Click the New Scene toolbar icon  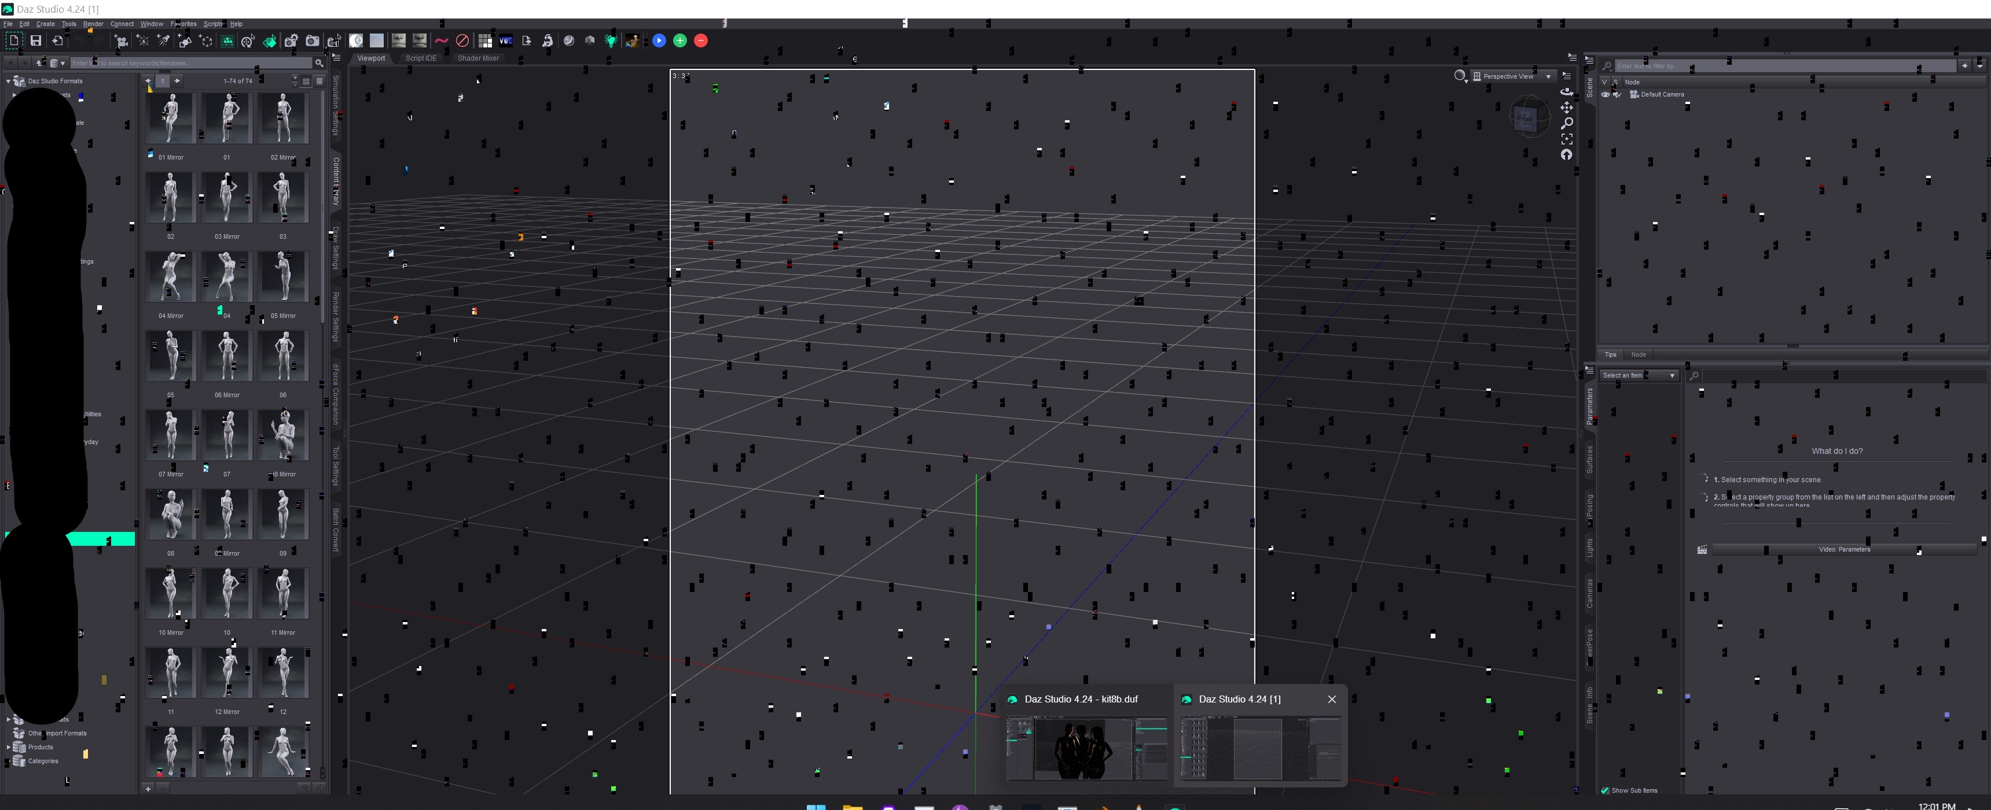(13, 41)
